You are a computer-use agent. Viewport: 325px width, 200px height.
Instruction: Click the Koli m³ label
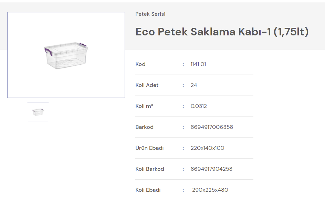[144, 106]
